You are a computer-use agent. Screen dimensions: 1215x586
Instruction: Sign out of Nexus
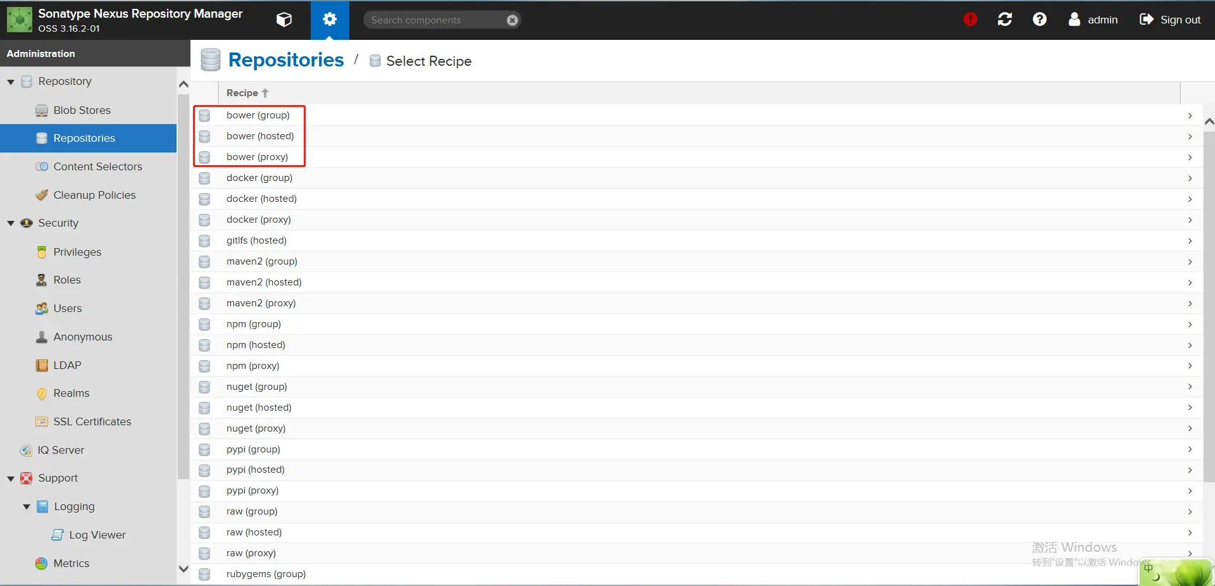point(1170,20)
